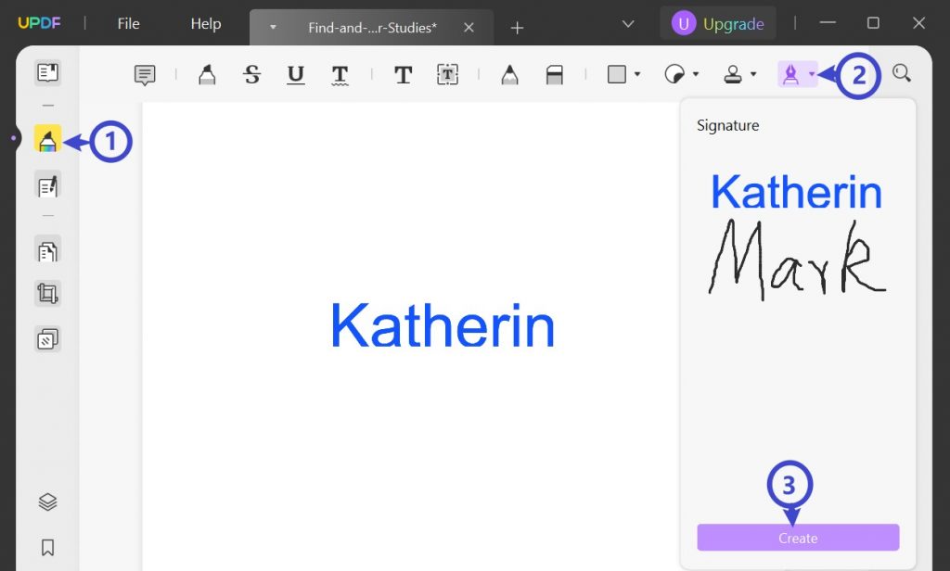The image size is (950, 571).
Task: Open the search magnifier tool
Action: (x=901, y=74)
